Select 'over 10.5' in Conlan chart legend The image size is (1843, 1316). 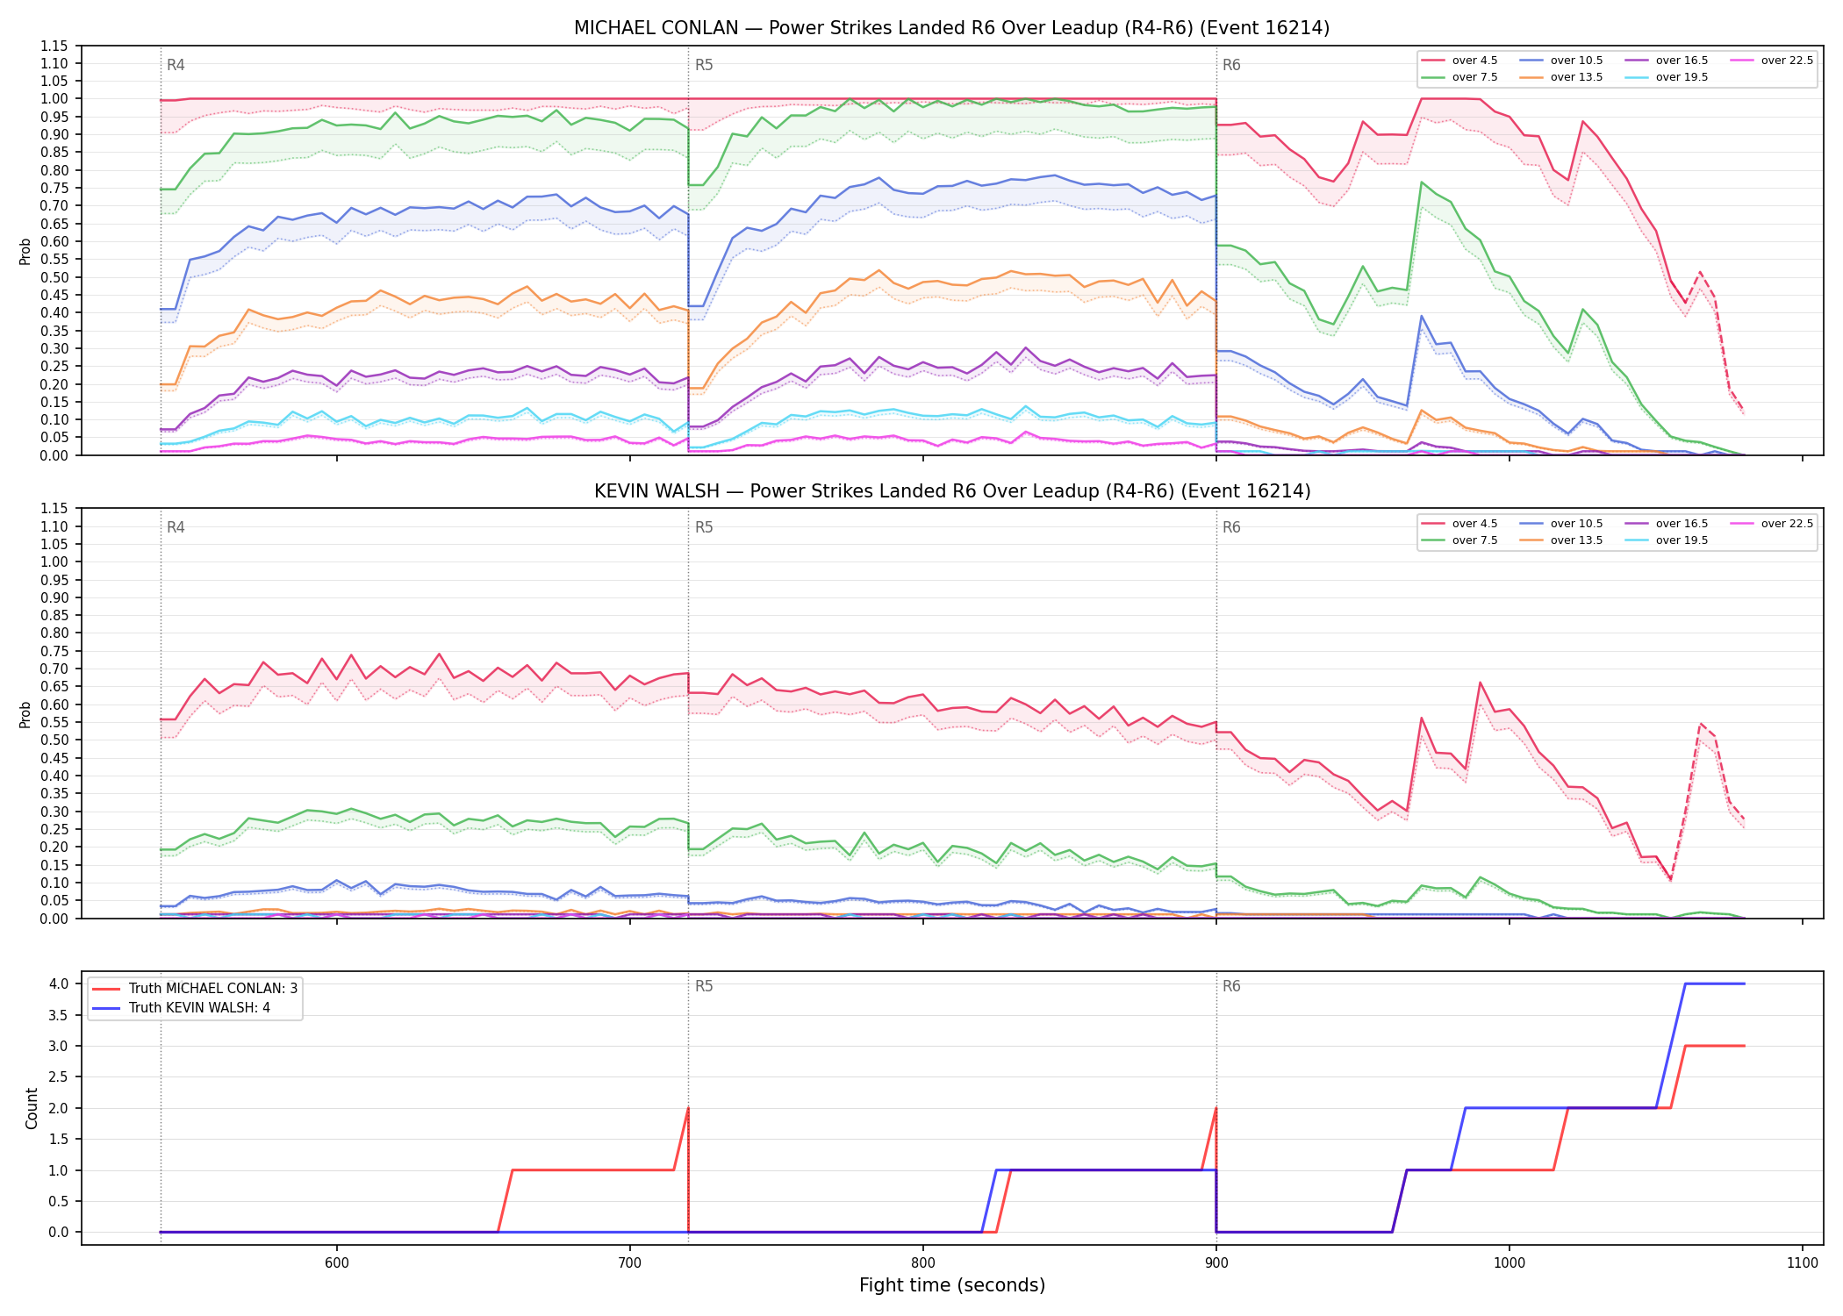pos(1561,61)
